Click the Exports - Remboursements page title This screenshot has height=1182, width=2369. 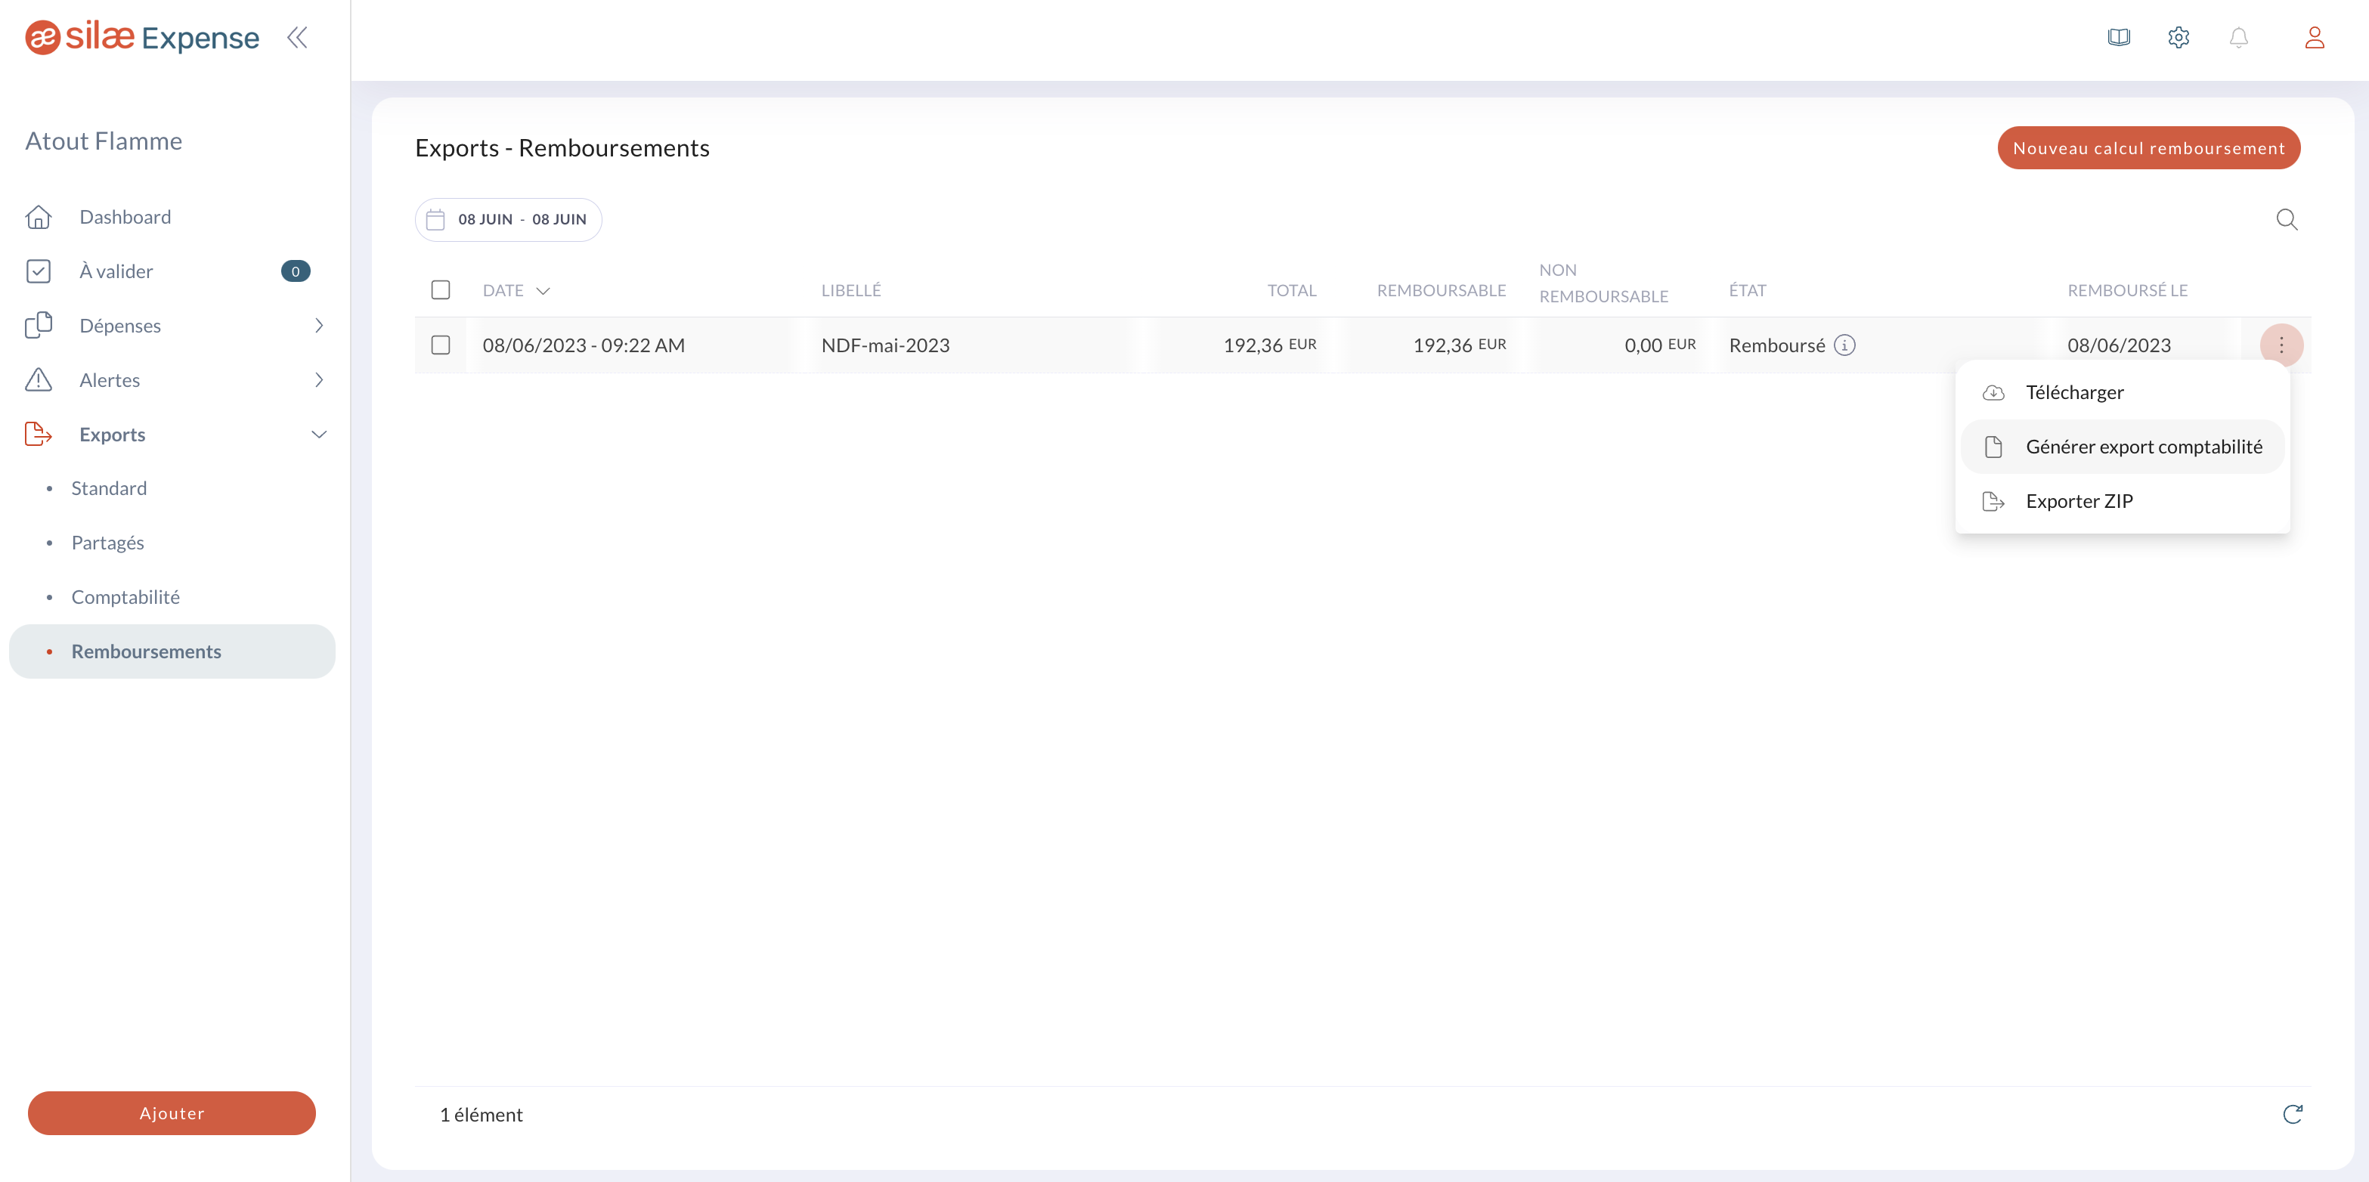pos(562,148)
